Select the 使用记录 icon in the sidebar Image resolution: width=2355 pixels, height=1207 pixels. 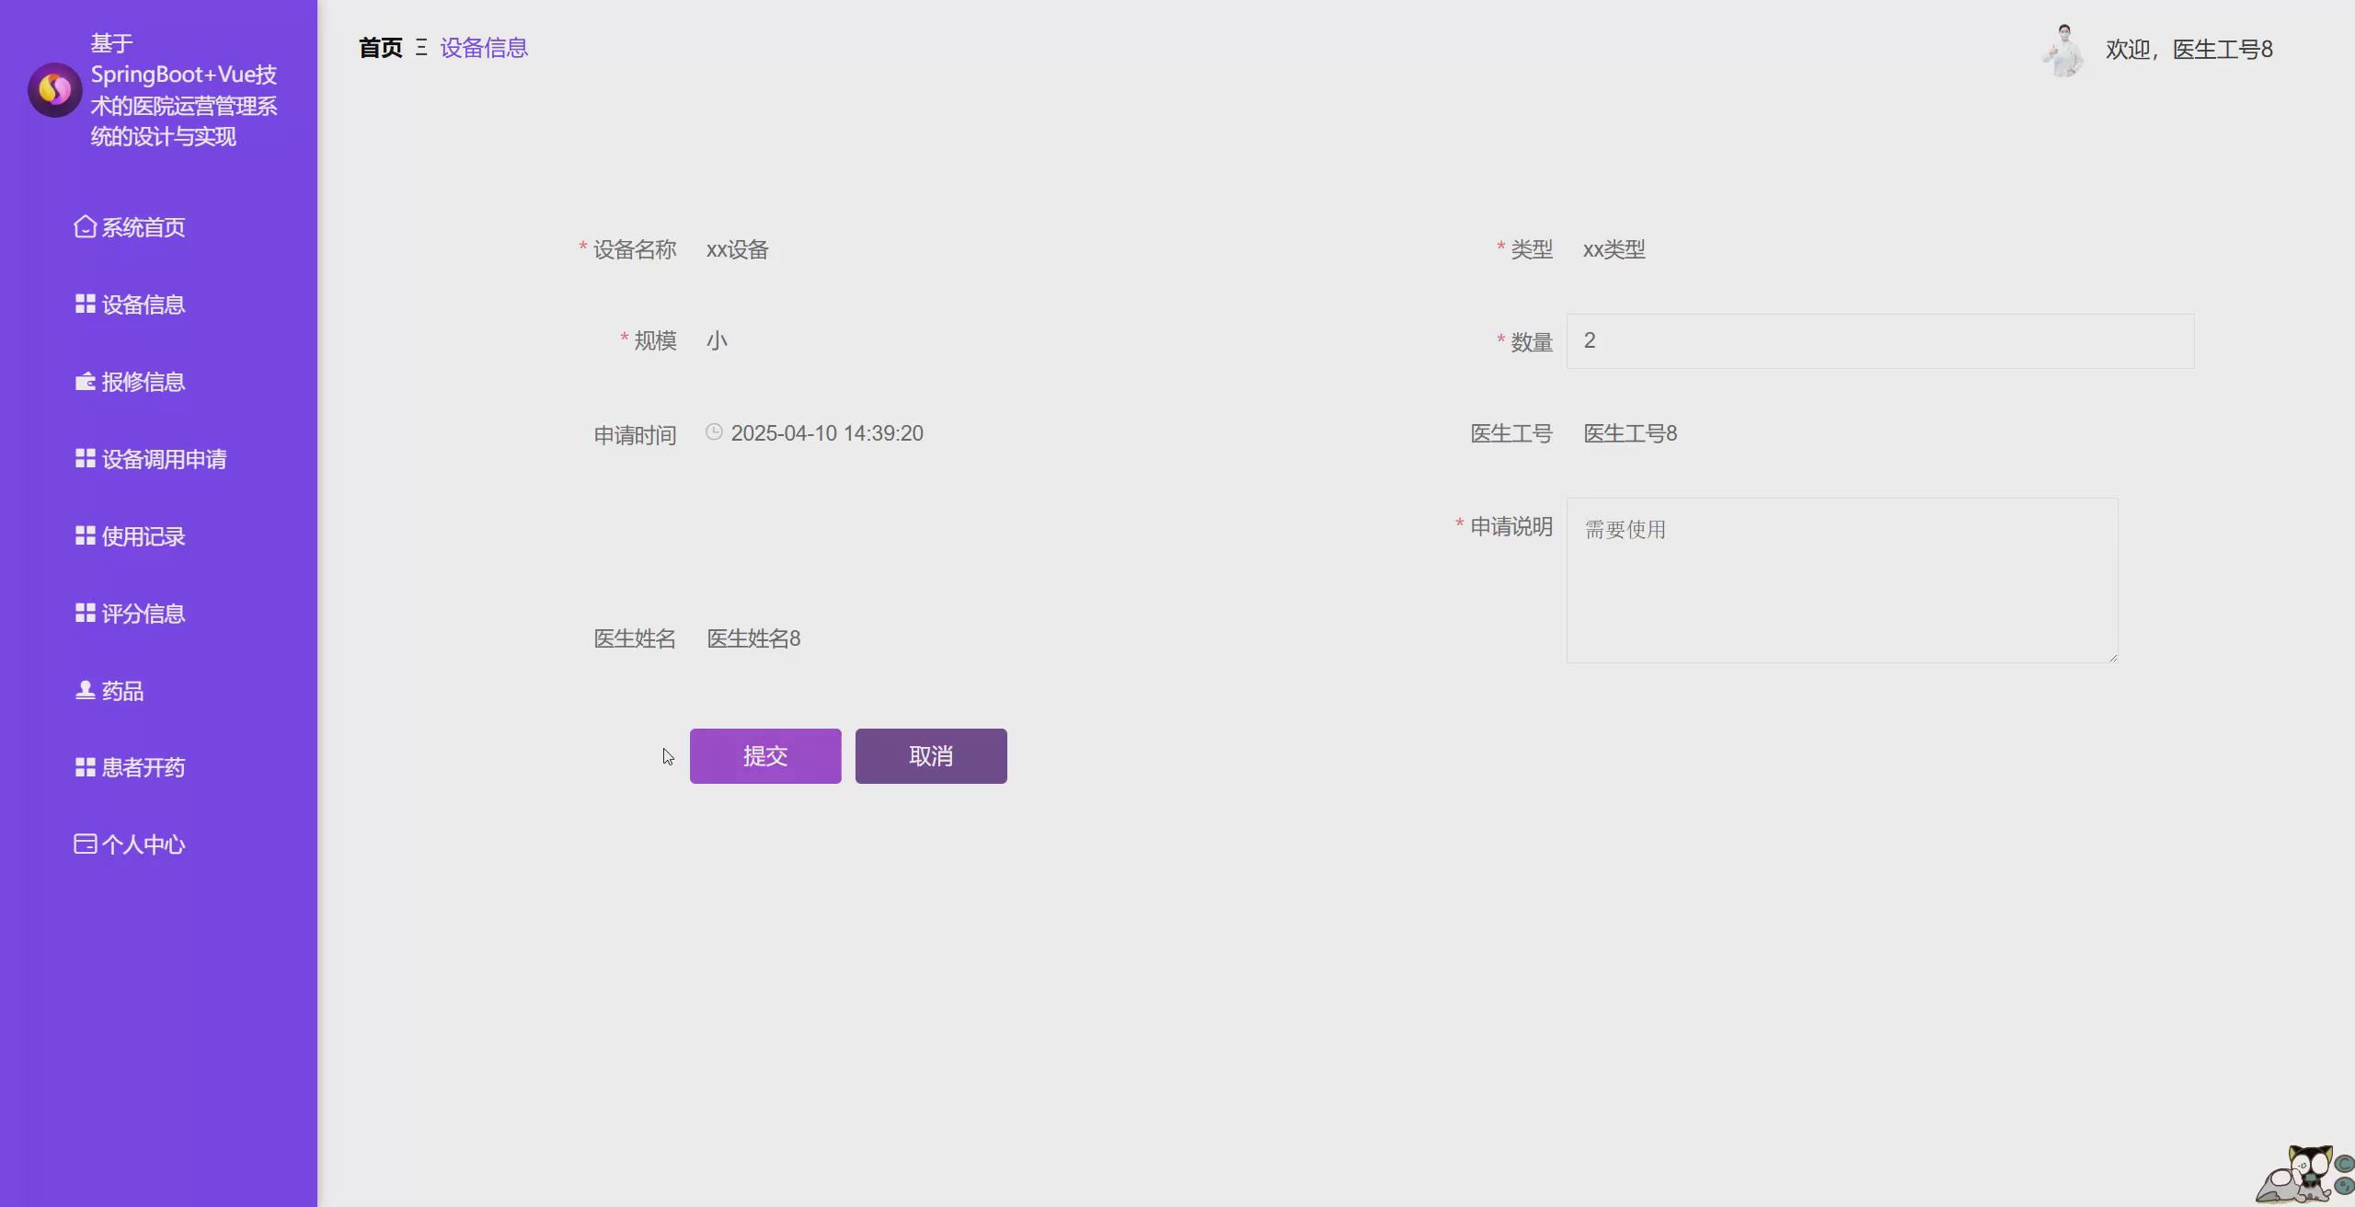point(84,535)
